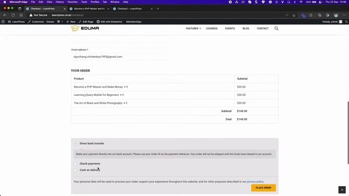
Task: Click headphones icon in menu bar
Action: point(288,2)
